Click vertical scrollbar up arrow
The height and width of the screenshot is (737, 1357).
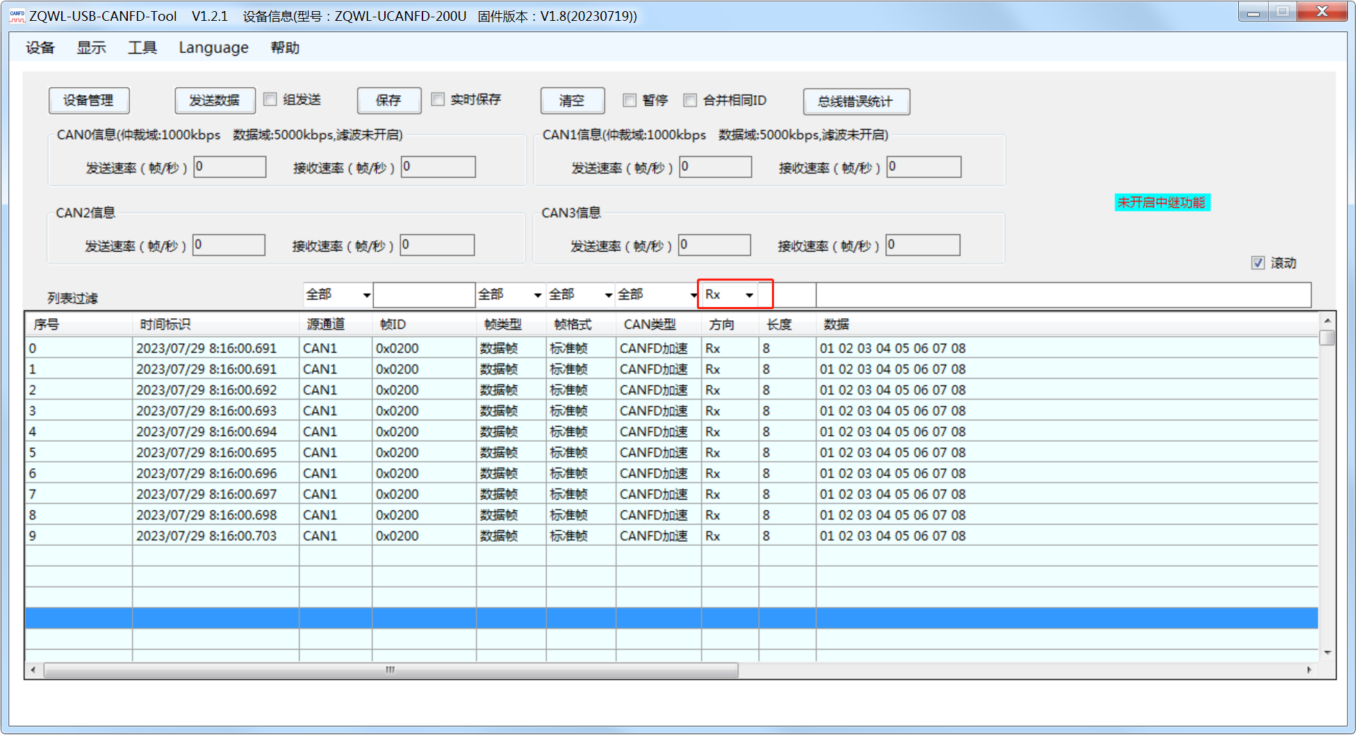[x=1327, y=320]
